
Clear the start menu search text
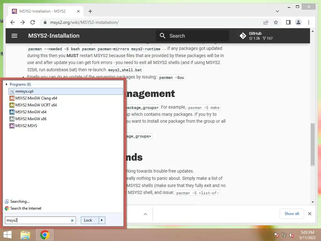pyautogui.click(x=72, y=220)
